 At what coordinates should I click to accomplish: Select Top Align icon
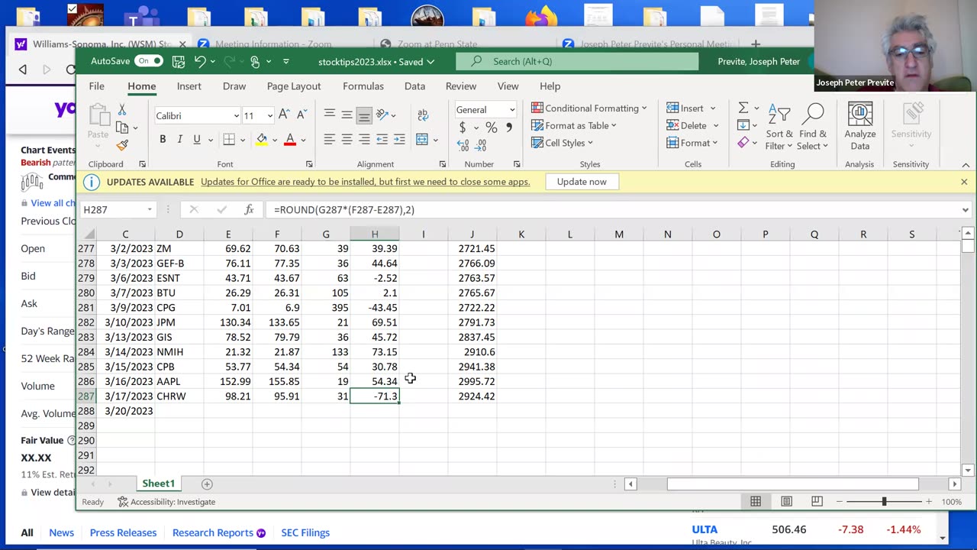click(330, 115)
